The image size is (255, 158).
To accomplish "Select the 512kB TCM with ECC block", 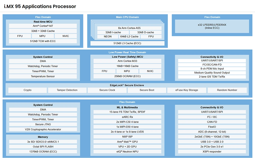I will 43,41.
